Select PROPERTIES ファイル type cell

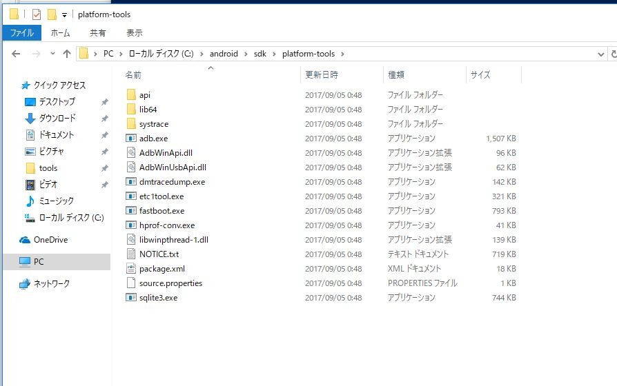coord(422,283)
